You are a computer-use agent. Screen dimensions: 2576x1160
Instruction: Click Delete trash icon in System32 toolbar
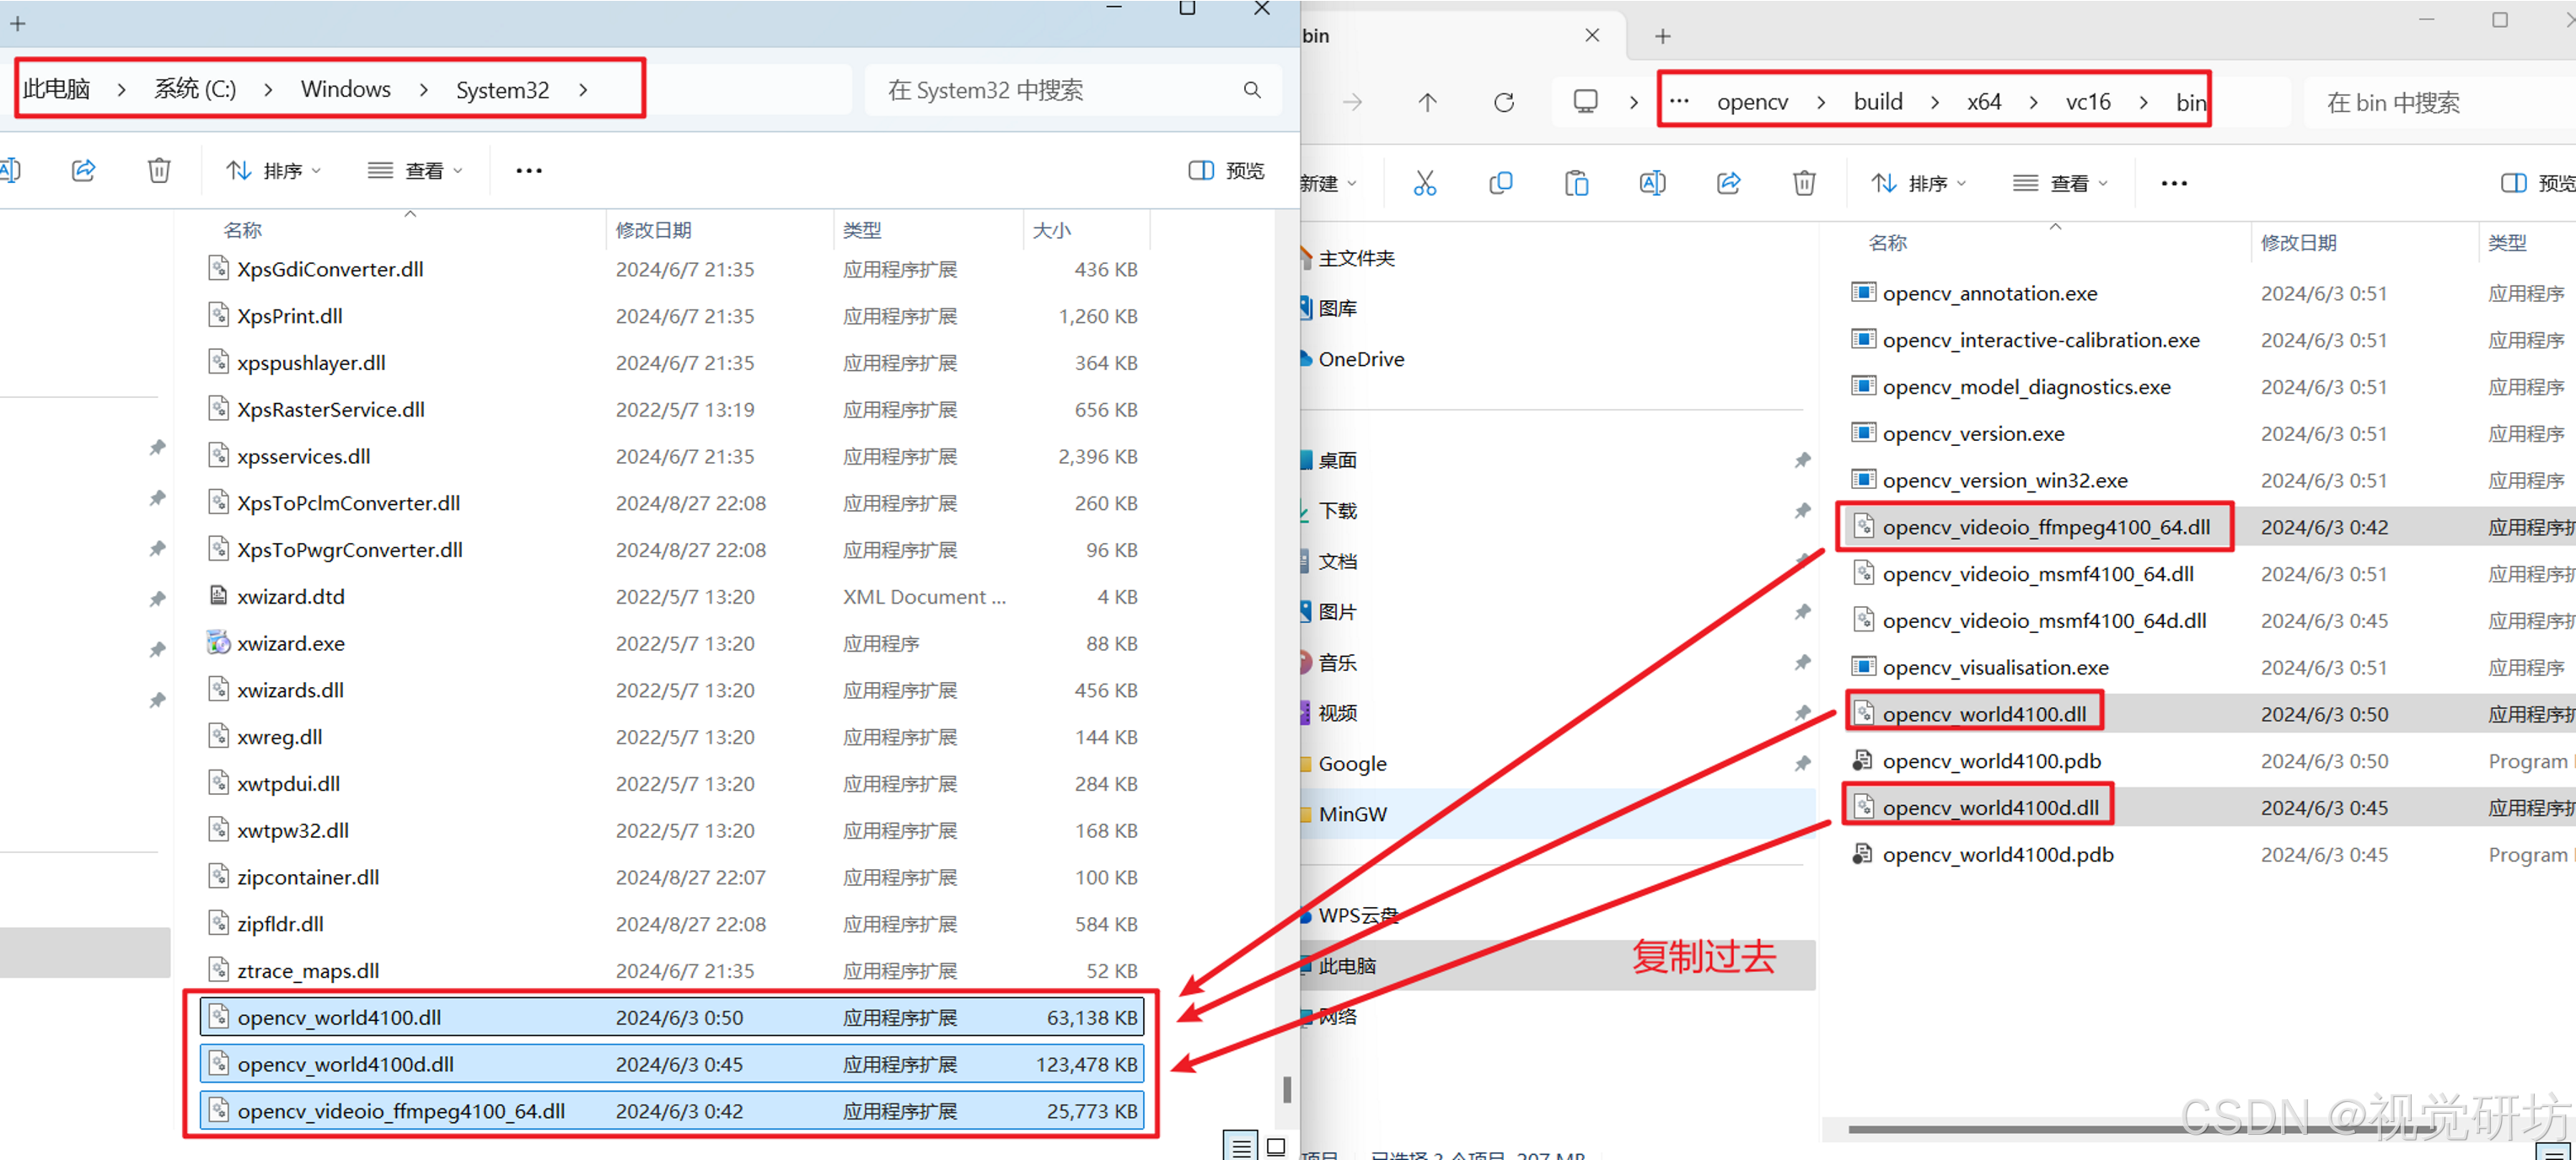point(159,170)
